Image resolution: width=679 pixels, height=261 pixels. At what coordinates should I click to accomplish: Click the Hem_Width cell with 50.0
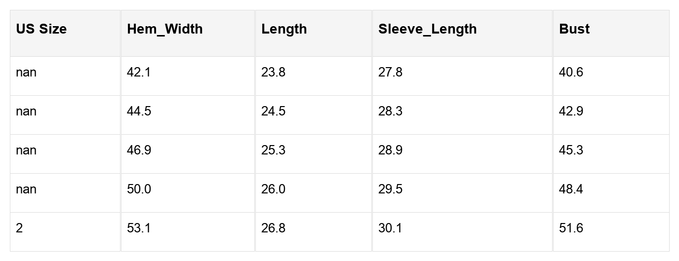coord(139,189)
